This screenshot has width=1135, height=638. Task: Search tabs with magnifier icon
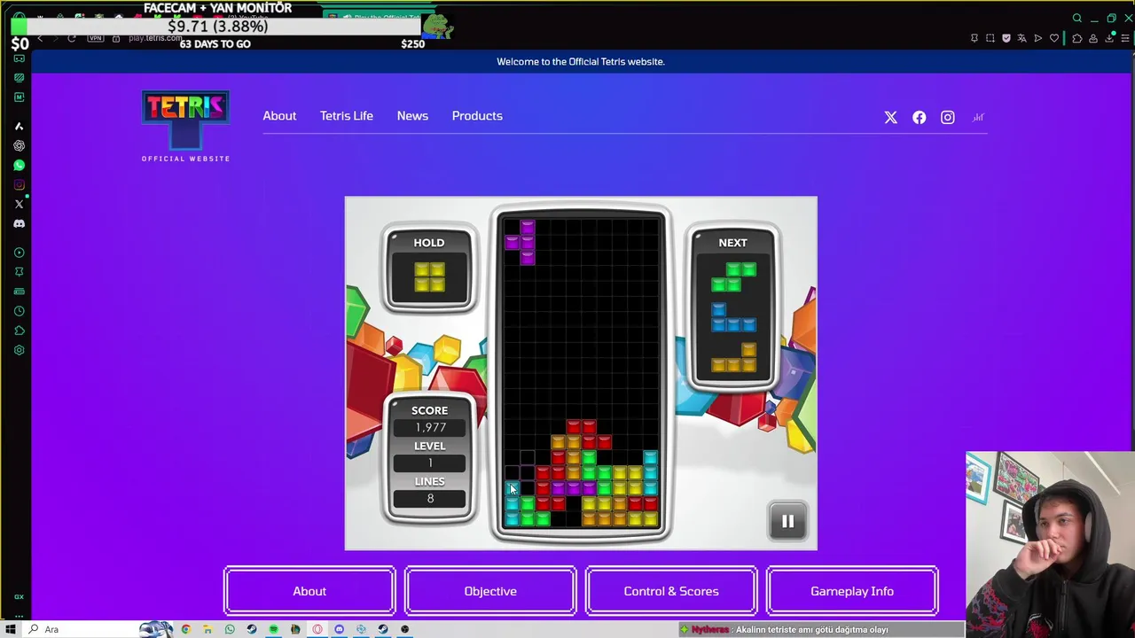click(x=1076, y=18)
